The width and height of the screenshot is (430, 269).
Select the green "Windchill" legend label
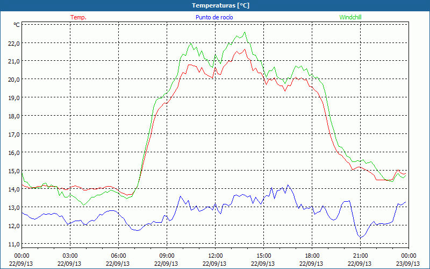pos(350,17)
